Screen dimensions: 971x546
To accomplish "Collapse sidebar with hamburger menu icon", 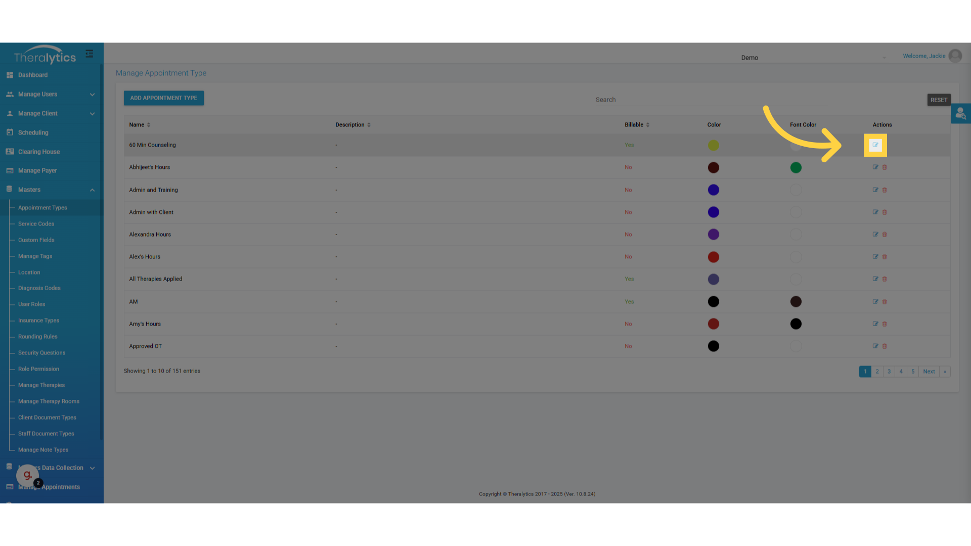I will click(x=90, y=54).
